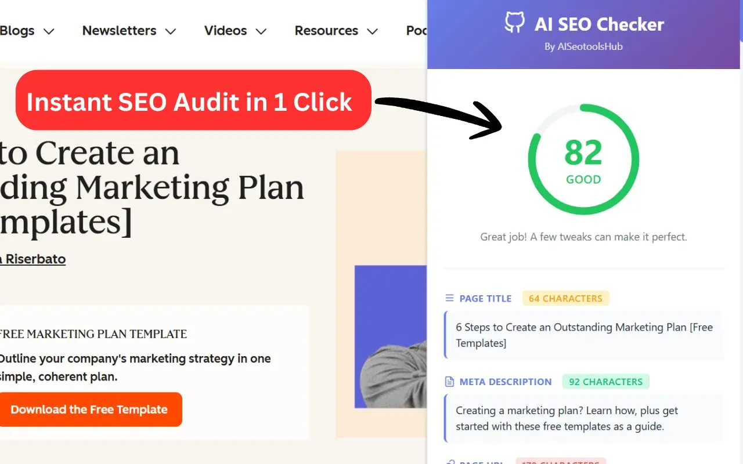Expand the Resources chevron arrow
The image size is (743, 464).
(373, 32)
